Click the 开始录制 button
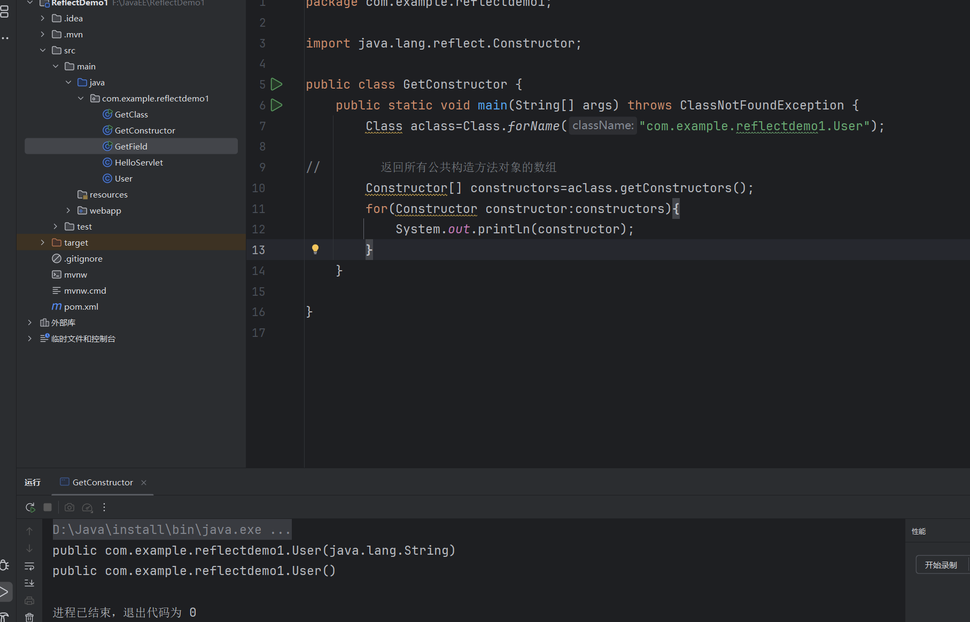Image resolution: width=970 pixels, height=622 pixels. point(941,565)
